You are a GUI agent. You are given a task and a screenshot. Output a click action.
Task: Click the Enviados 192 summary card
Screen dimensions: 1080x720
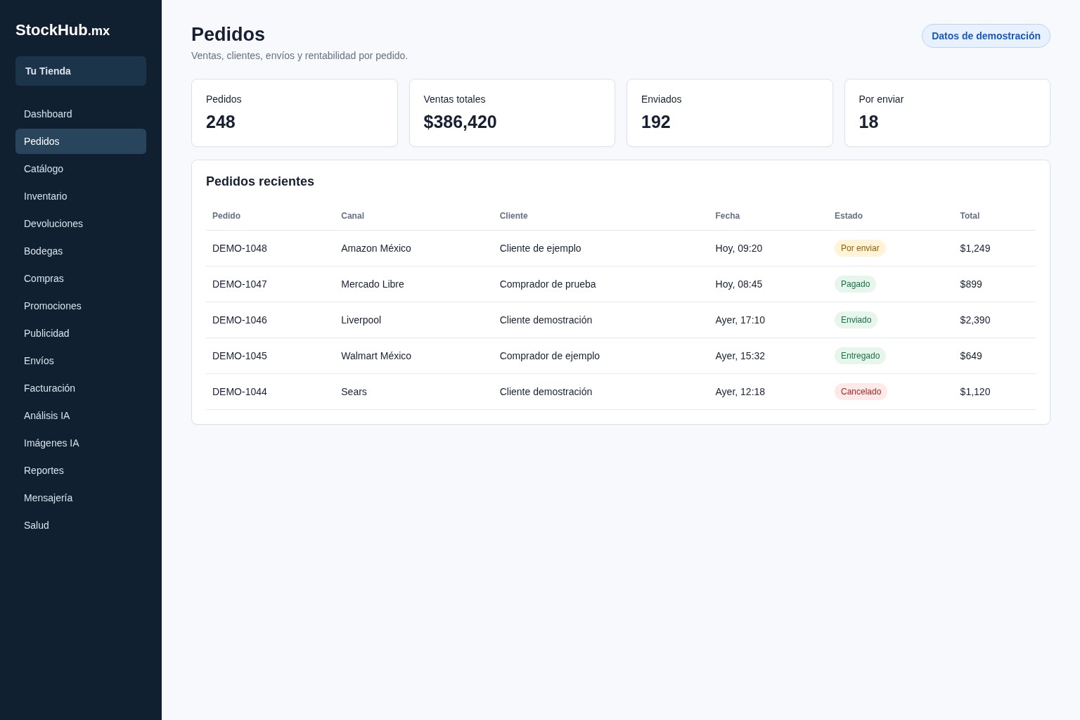point(730,112)
